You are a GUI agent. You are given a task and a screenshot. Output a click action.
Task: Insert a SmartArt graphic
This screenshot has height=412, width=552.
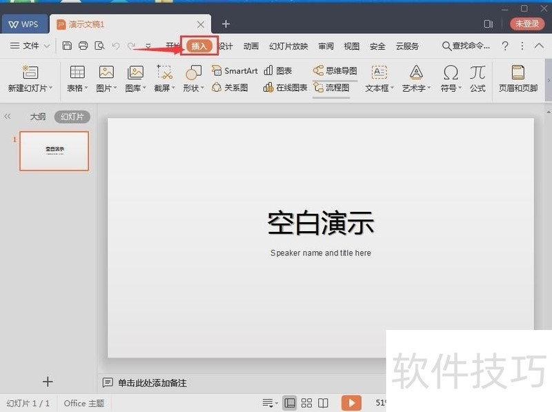click(235, 70)
